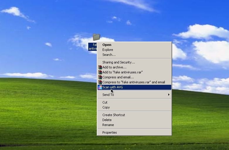Click the WinRAR icon beside Add to archive

tap(100, 67)
